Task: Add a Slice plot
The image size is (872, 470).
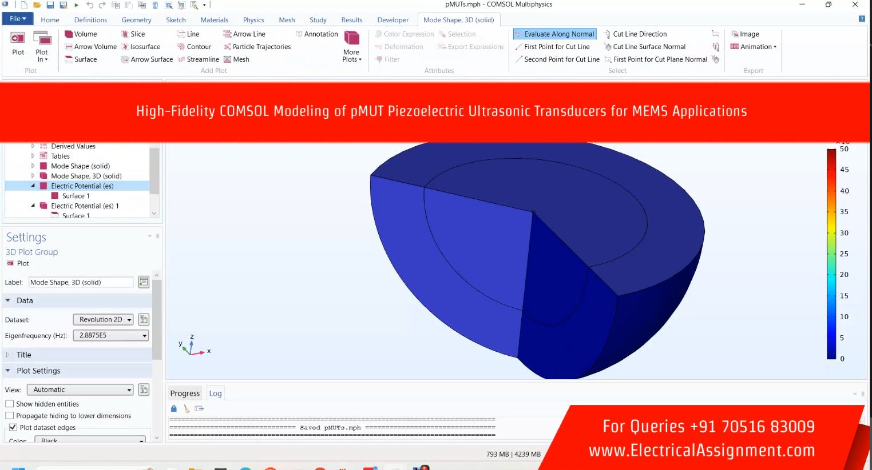Action: [x=125, y=34]
